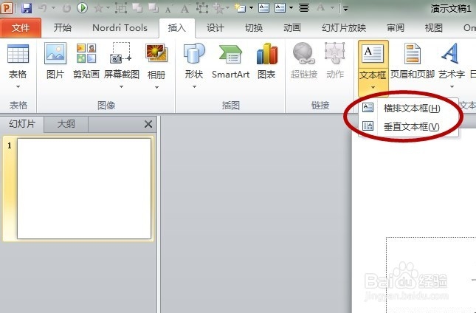
Task: Choose 垂直文本框(V) from the menu
Action: tap(408, 126)
